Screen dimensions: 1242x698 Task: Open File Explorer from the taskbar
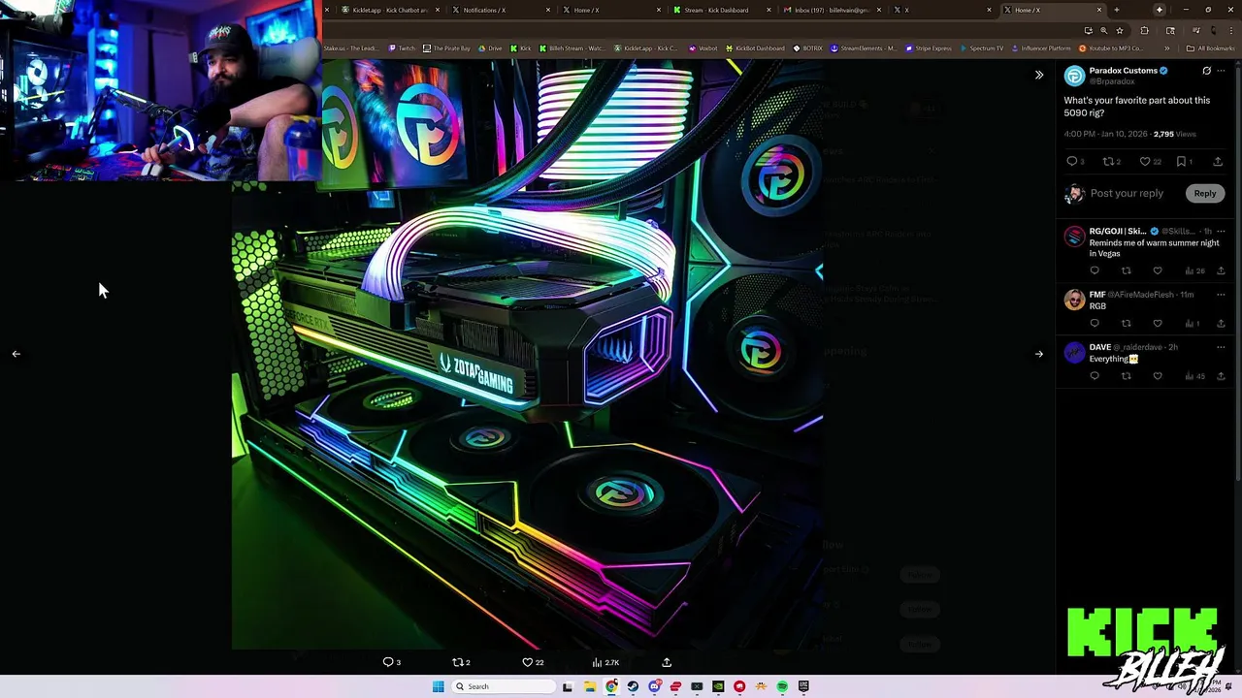pyautogui.click(x=589, y=686)
